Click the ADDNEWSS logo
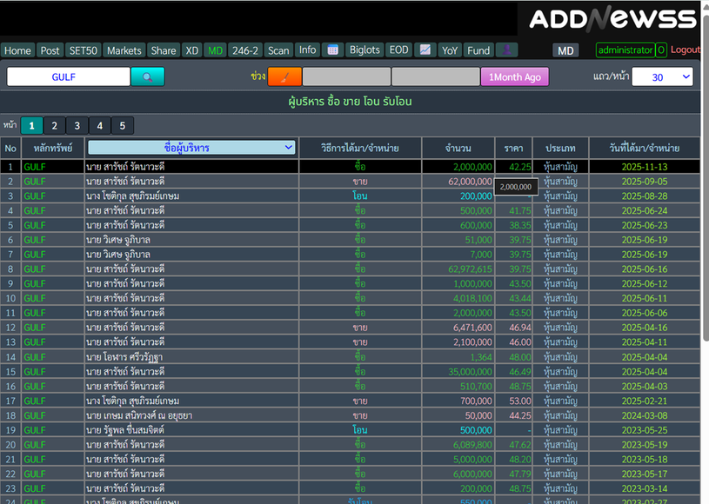This screenshot has width=709, height=504. tap(613, 19)
